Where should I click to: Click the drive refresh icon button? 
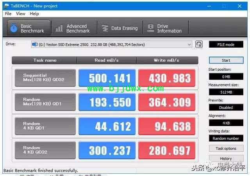(x=199, y=44)
